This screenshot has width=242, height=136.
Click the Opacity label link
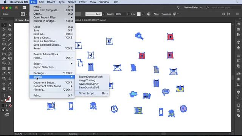110,14
